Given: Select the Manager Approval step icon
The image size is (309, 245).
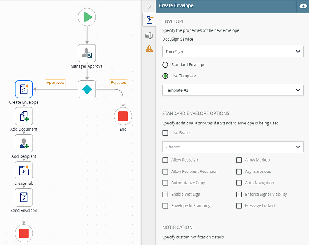Looking at the screenshot, I should (87, 53).
